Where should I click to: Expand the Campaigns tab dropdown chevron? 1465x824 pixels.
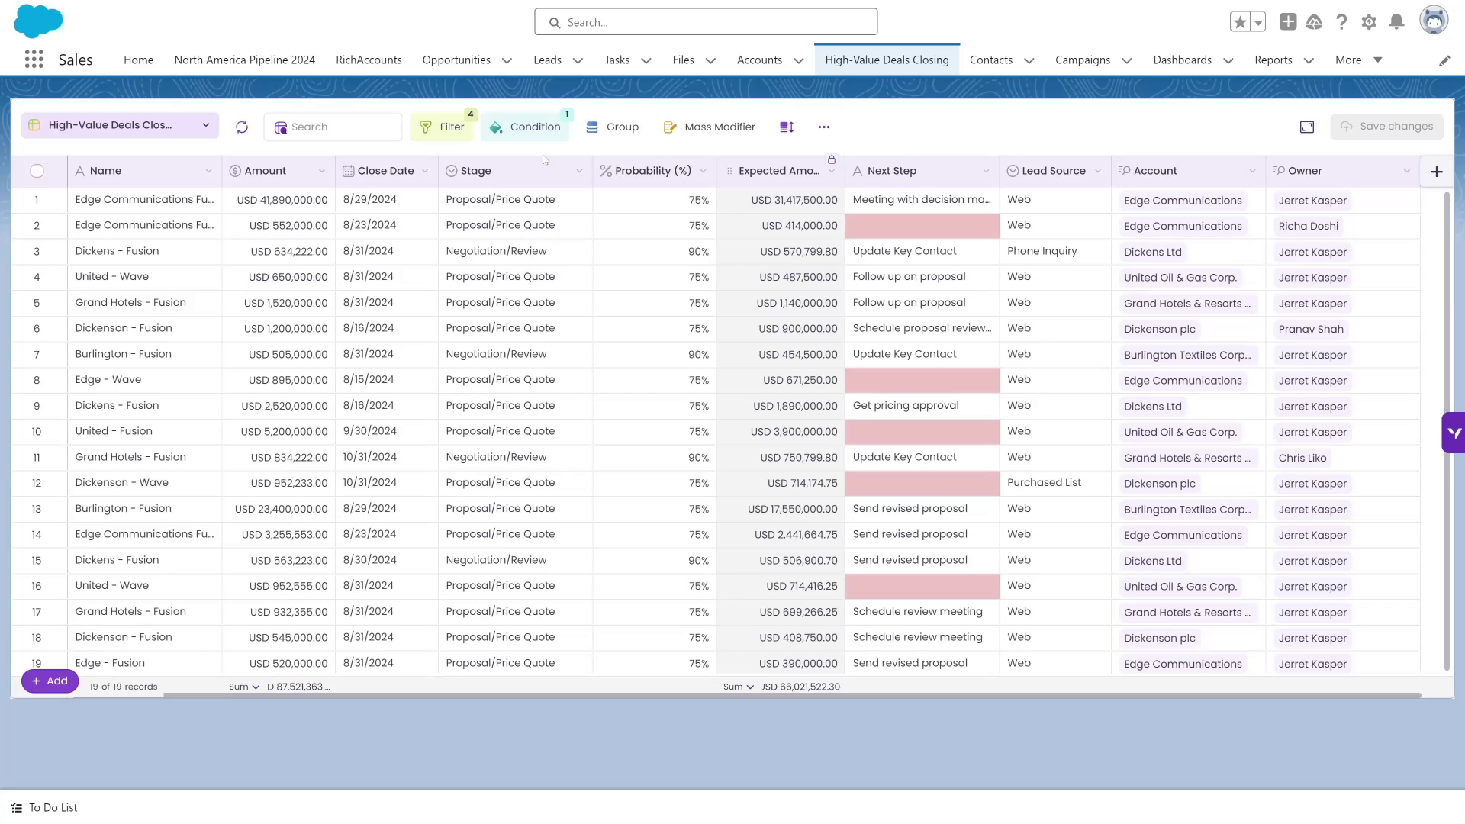pyautogui.click(x=1126, y=60)
